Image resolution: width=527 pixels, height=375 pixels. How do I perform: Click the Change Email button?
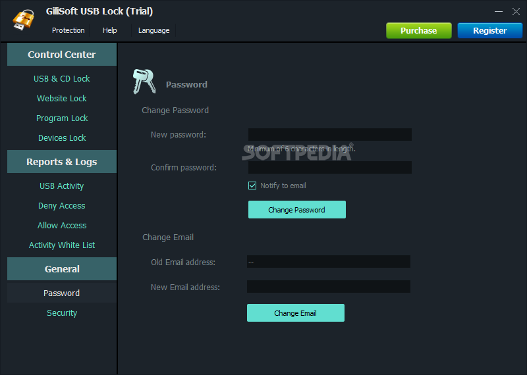295,313
